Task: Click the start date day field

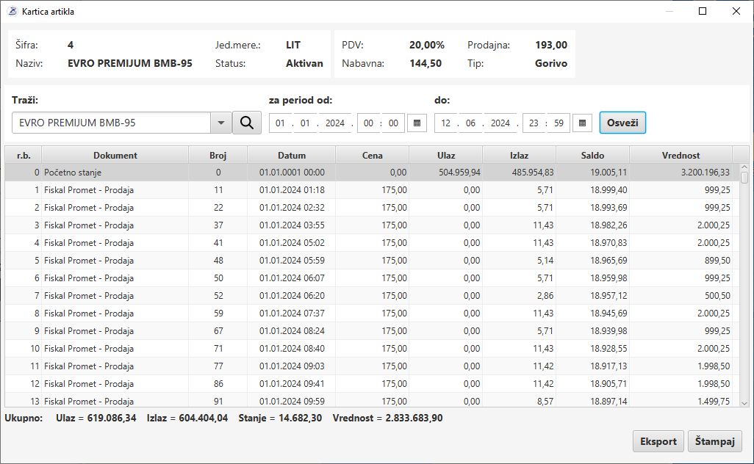Action: (280, 123)
